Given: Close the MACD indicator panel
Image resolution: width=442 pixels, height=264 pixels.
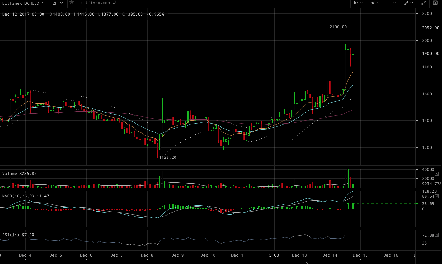Looking at the screenshot, I should [x=437, y=196].
